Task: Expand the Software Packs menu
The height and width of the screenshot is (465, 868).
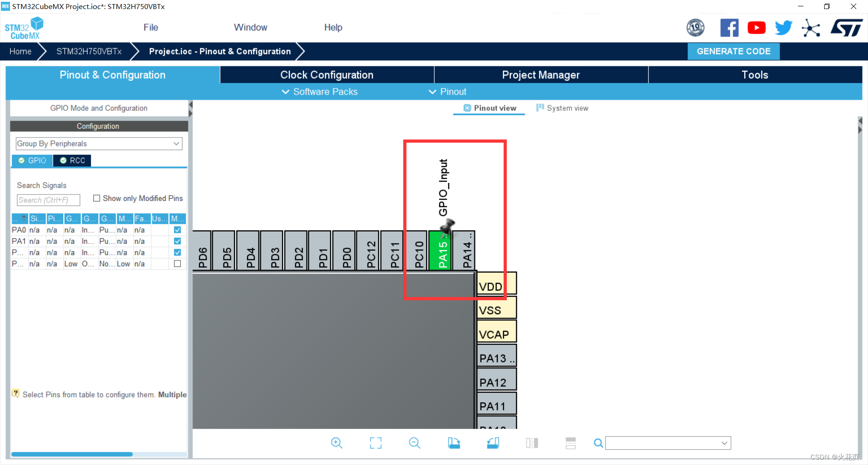Action: coord(320,92)
